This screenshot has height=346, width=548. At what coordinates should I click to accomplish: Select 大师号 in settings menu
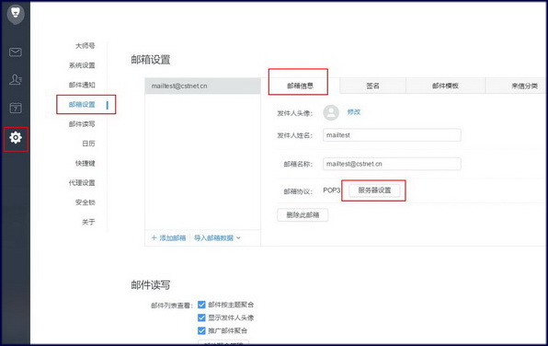86,45
